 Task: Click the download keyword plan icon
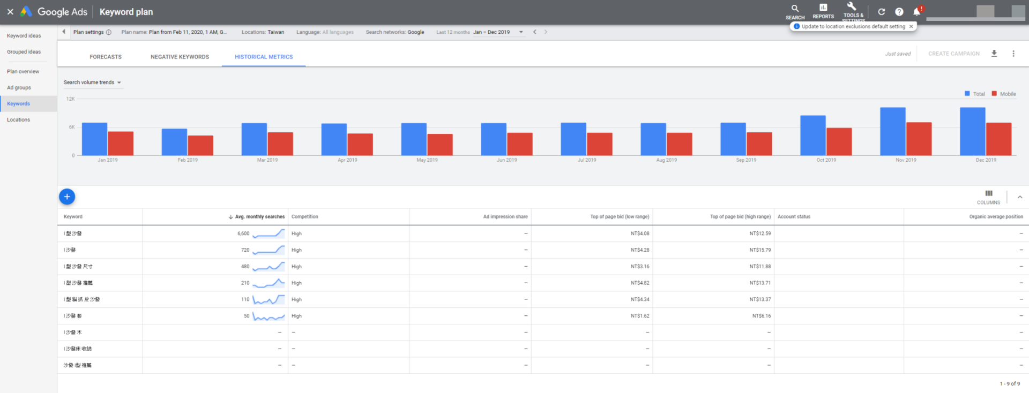(x=994, y=54)
